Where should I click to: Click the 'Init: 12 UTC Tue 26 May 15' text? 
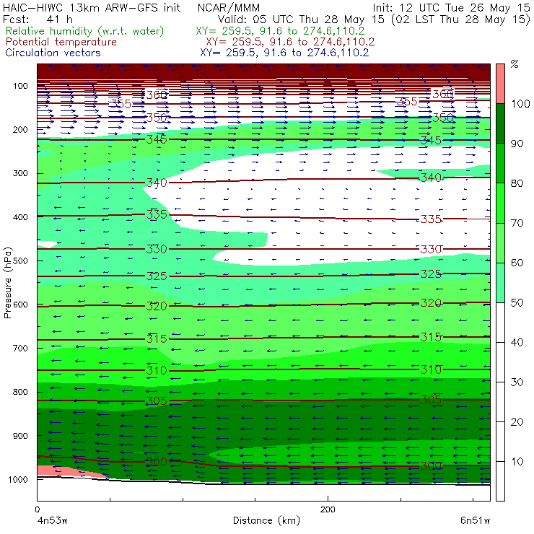click(x=451, y=7)
